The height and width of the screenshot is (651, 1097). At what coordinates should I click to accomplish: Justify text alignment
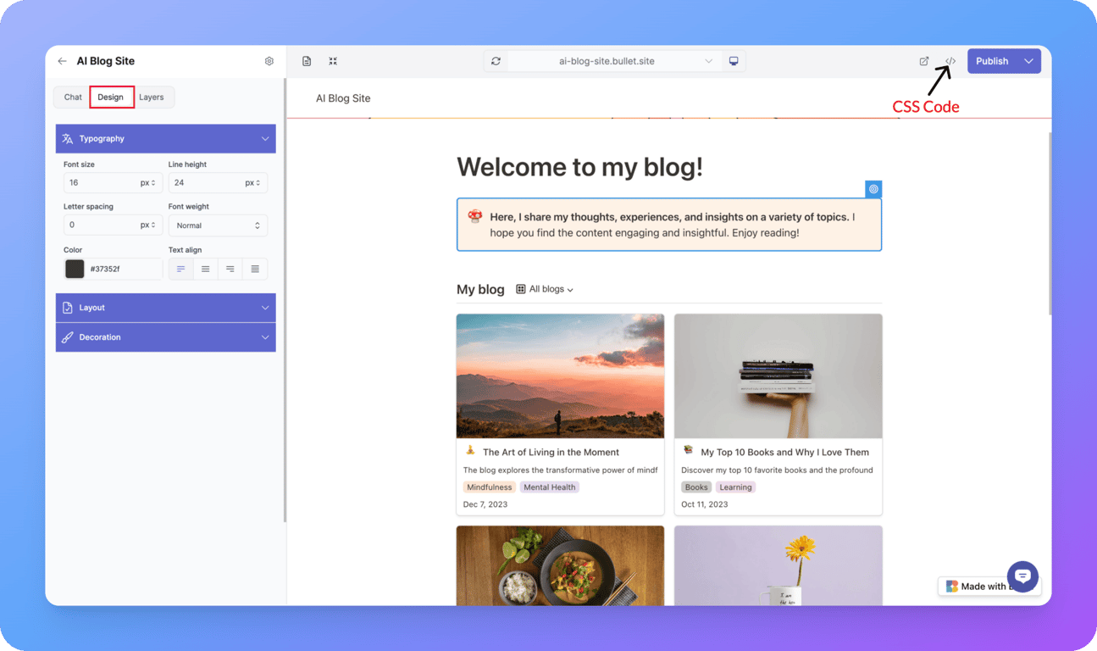tap(255, 270)
